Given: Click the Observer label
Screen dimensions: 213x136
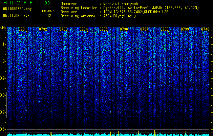Looking at the screenshot, I should [x=69, y=4].
